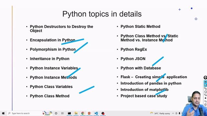Viewport: 207px width, 116px height.
Task: Click the lightbulb icon on annotation toolbar
Action: (205, 78)
